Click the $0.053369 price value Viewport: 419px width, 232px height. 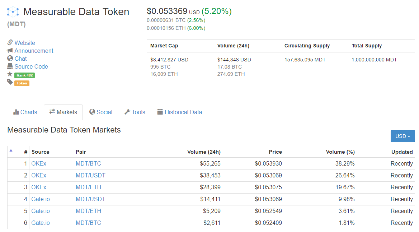pos(167,11)
